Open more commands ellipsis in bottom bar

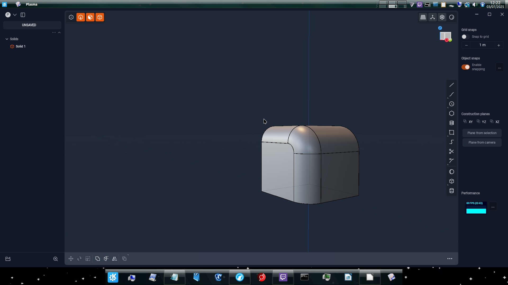click(x=450, y=259)
